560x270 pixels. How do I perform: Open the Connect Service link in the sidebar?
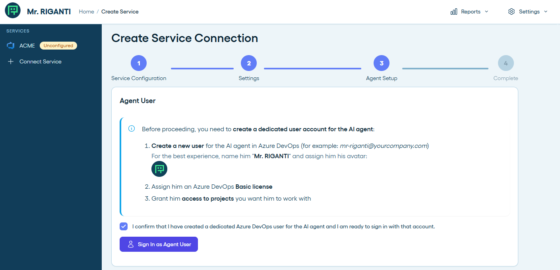coord(40,61)
